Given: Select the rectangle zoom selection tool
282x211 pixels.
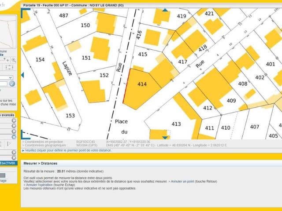Looking at the screenshot, I should pyautogui.click(x=9, y=67).
